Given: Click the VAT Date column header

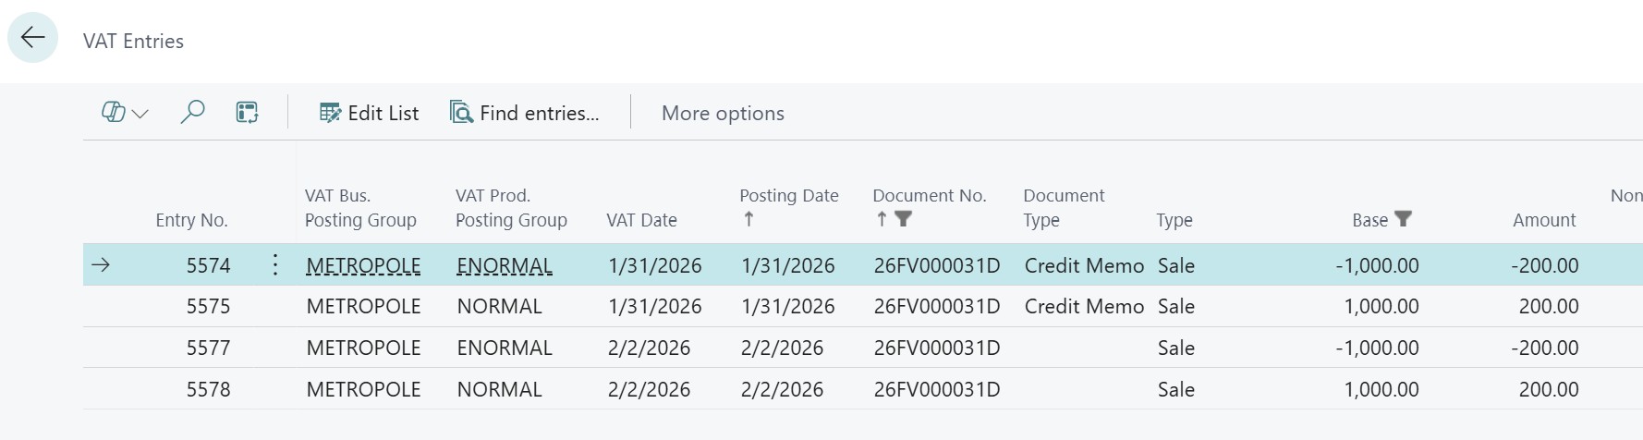Looking at the screenshot, I should tap(641, 220).
